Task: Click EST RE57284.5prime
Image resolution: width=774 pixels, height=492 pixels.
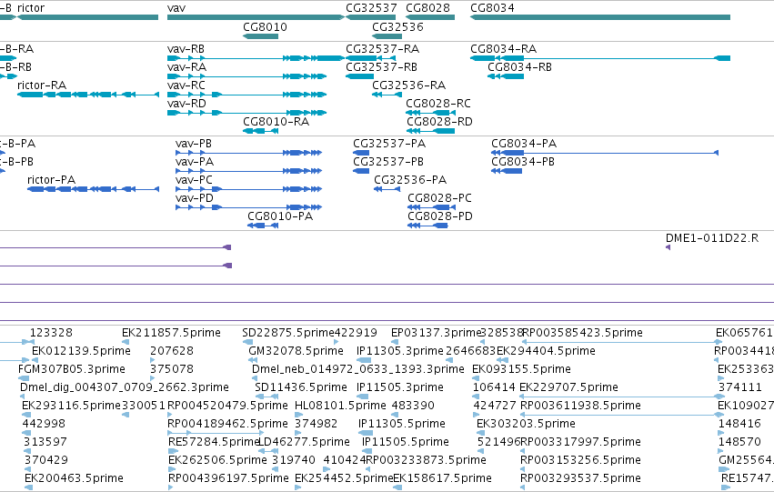Action: (x=174, y=451)
